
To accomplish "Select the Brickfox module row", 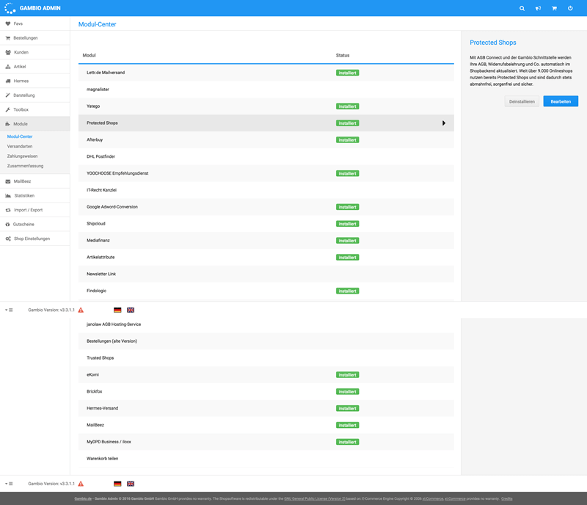I will coord(266,391).
